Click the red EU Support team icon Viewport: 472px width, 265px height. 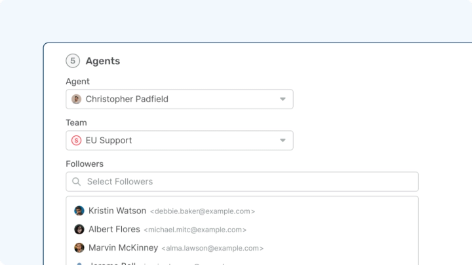pyautogui.click(x=77, y=140)
